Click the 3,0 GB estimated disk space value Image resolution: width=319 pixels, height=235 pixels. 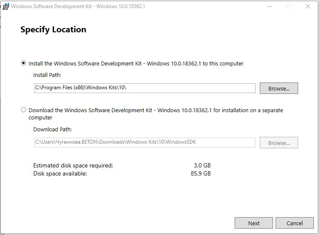[x=202, y=165]
